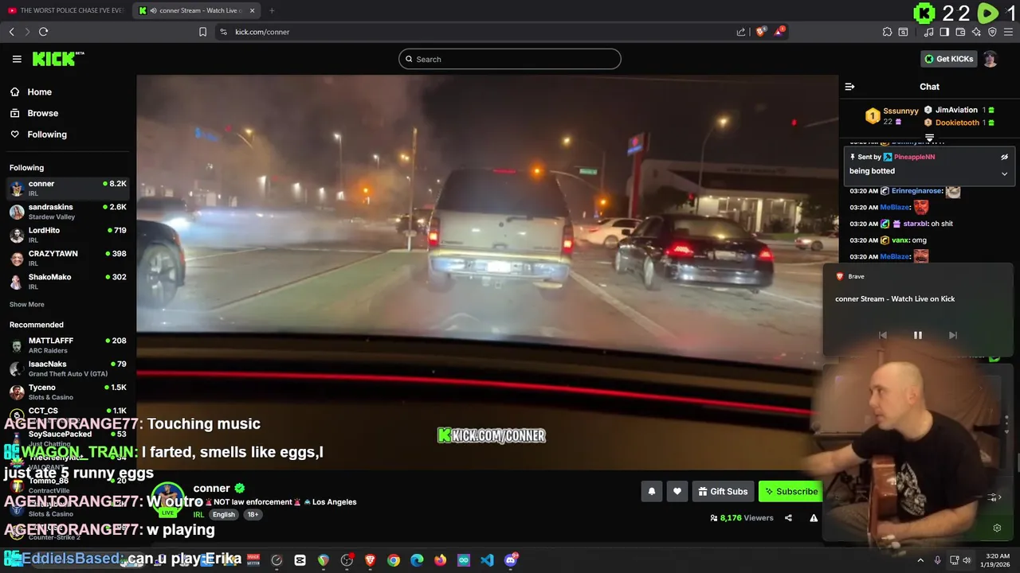The image size is (1020, 573).
Task: Click the KICK logo in header
Action: pos(57,59)
